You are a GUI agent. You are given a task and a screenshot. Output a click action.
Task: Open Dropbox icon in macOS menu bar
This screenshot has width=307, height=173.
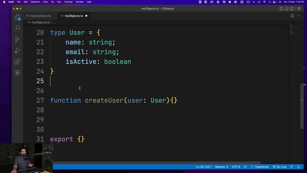pos(224,2)
